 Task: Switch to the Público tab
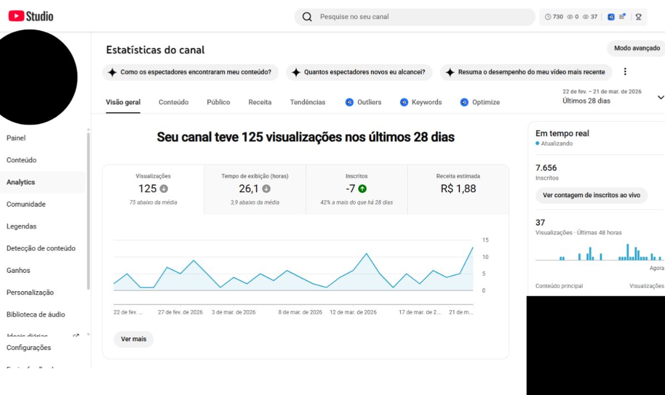click(x=218, y=102)
